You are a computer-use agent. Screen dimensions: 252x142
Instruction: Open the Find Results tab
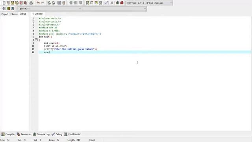coord(72,134)
